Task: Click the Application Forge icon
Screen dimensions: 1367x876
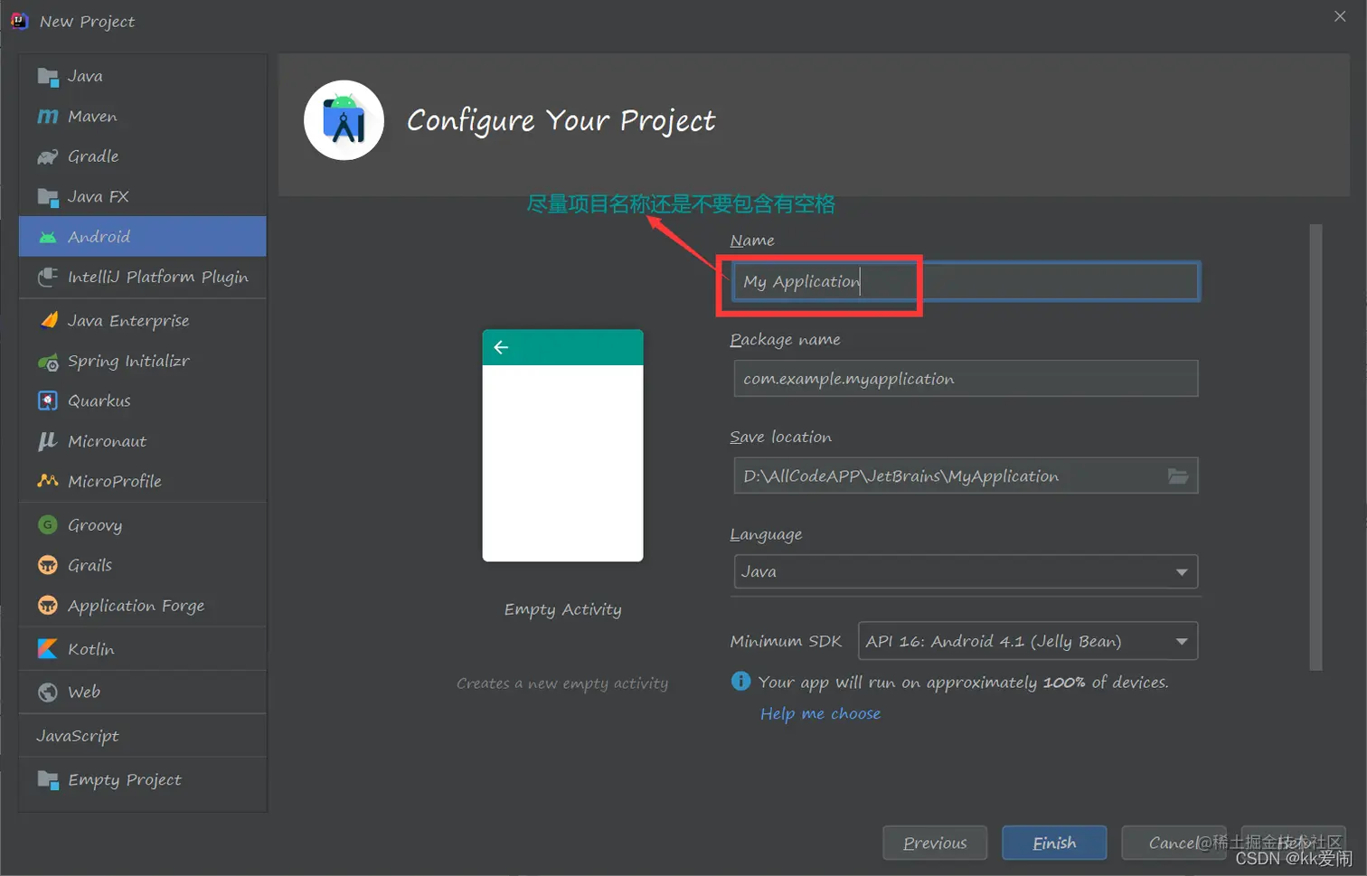Action: (48, 605)
